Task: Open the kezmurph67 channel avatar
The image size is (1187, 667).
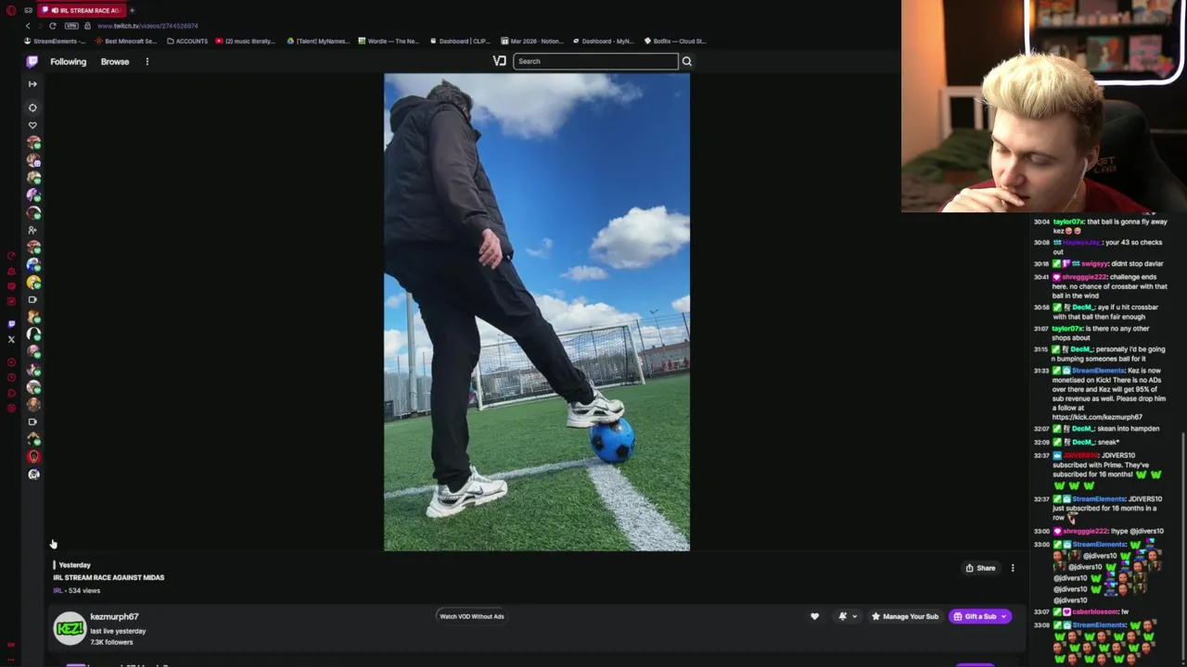Action: tap(70, 629)
